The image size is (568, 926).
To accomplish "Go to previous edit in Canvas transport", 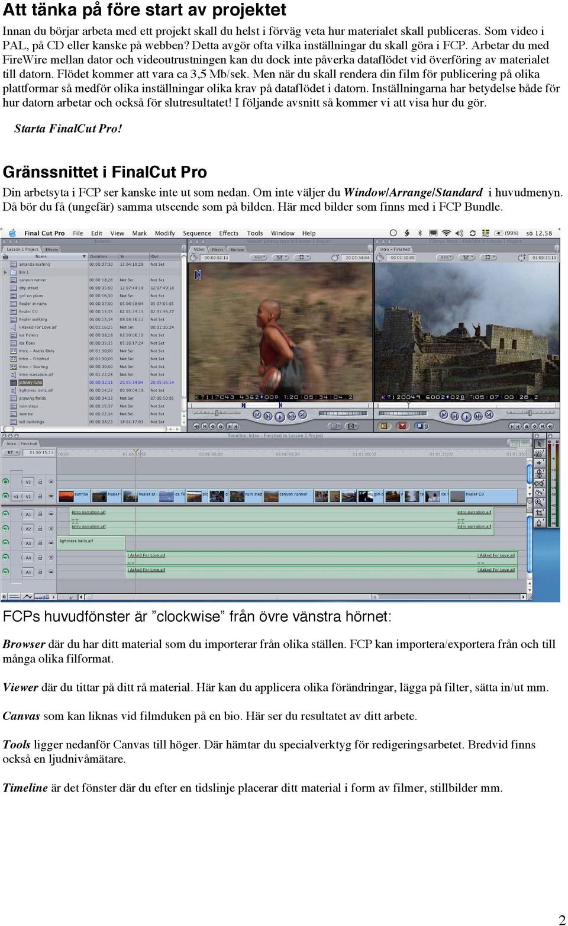I will [443, 416].
